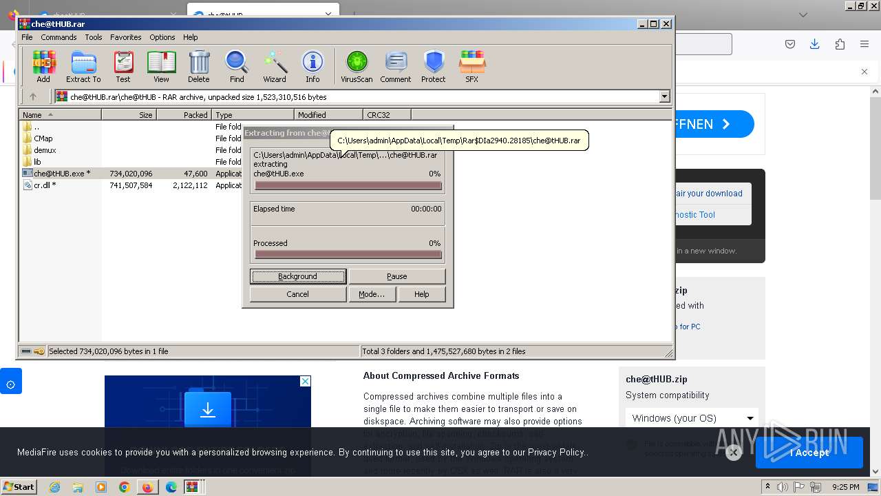The width and height of the screenshot is (881, 496).
Task: Click the Extract To toolbar icon
Action: (83, 67)
